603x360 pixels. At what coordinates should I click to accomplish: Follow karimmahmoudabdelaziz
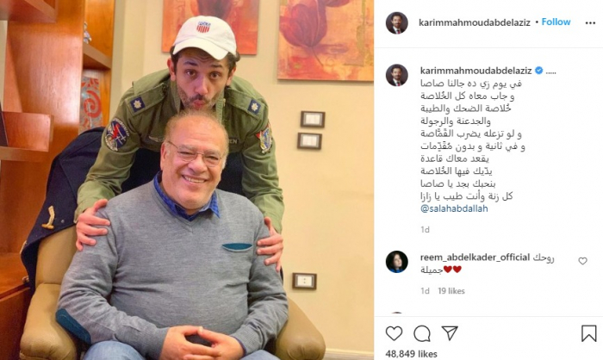(x=556, y=22)
